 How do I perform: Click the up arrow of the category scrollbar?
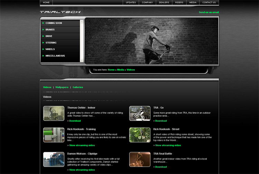pos(81,22)
